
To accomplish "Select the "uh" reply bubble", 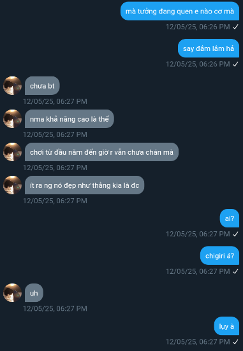I will pyautogui.click(x=34, y=292).
